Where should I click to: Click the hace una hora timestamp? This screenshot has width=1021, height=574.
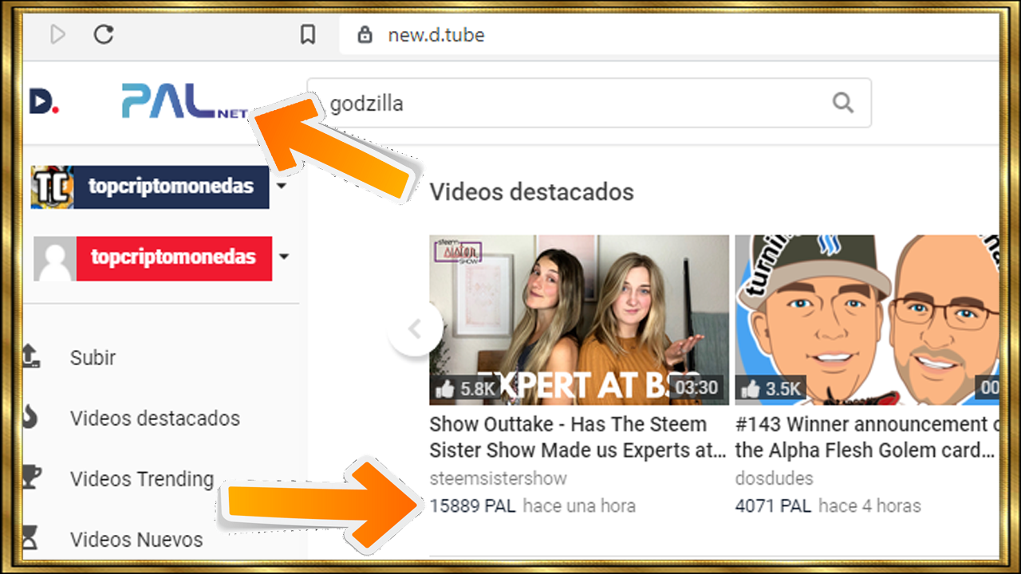pos(580,505)
